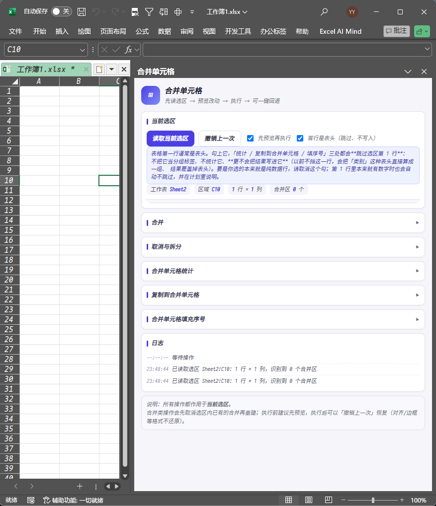Open the 文件 menu
The image size is (436, 506).
click(15, 31)
